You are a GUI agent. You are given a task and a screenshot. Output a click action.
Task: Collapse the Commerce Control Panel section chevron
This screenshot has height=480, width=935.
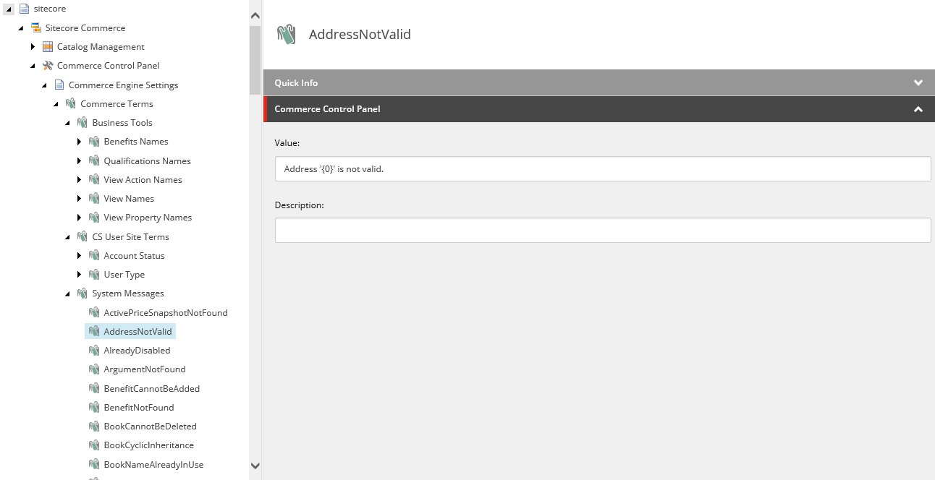[x=918, y=109]
